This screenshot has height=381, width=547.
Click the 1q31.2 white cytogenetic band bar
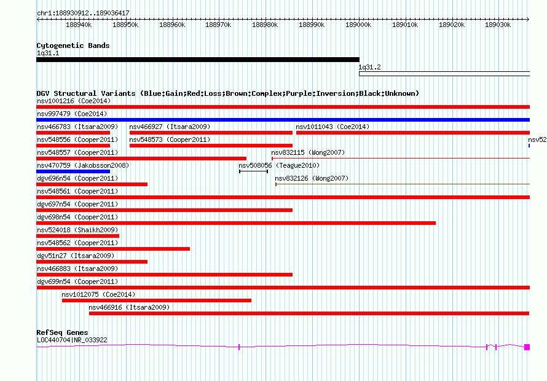tap(444, 74)
